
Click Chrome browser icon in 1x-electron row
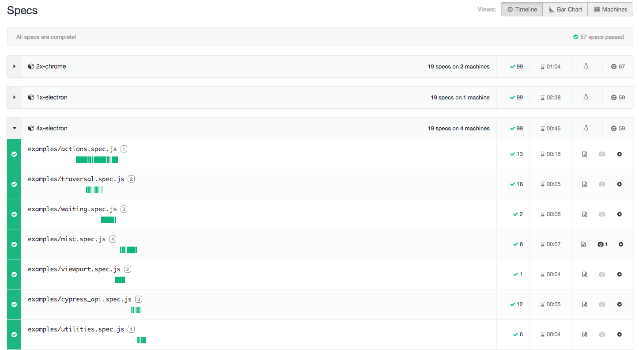(x=614, y=98)
